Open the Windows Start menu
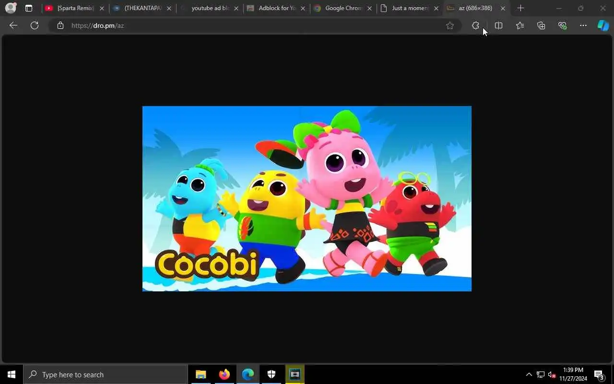The image size is (614, 384). [x=12, y=374]
